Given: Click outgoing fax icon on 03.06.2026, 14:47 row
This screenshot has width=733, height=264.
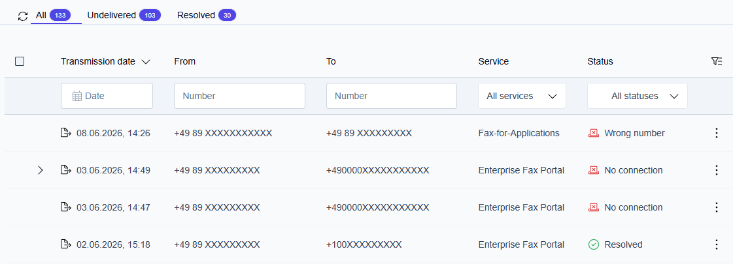Looking at the screenshot, I should point(67,207).
